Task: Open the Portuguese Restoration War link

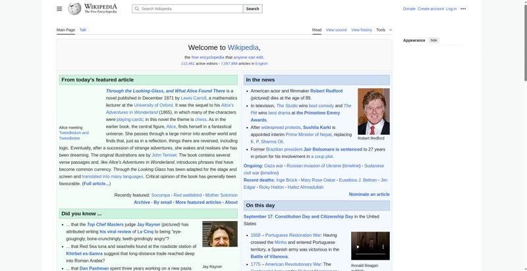Action: coord(293,235)
